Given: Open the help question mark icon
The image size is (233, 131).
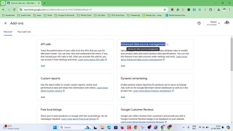Looking at the screenshot, I should coord(199,23).
